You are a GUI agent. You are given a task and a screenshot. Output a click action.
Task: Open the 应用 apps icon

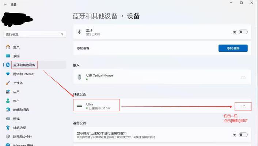pos(8,92)
